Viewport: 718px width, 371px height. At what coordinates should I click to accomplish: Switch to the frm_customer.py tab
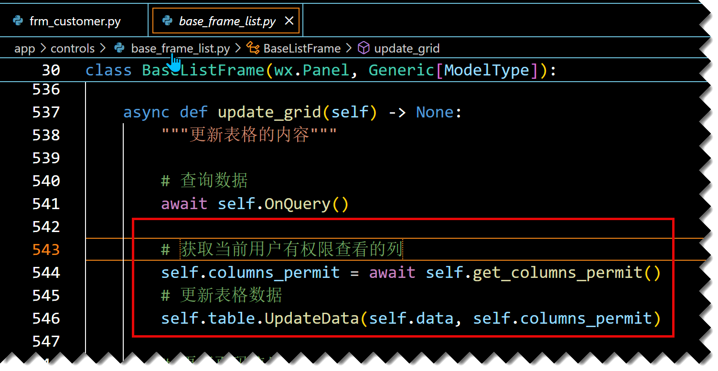point(75,21)
